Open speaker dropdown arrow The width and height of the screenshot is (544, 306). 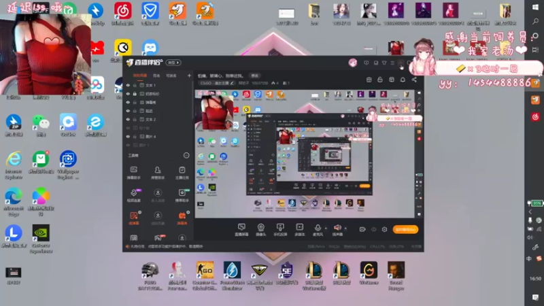tap(345, 228)
